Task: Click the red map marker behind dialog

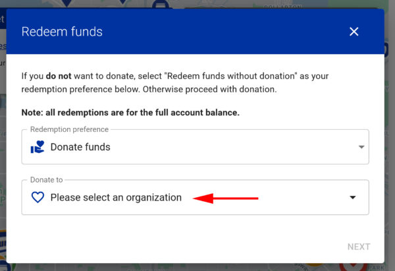Action: click(x=353, y=267)
